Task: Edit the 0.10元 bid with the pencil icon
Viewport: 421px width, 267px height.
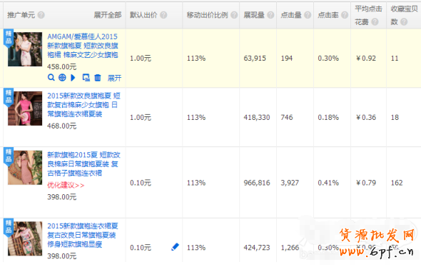Action: (175, 247)
